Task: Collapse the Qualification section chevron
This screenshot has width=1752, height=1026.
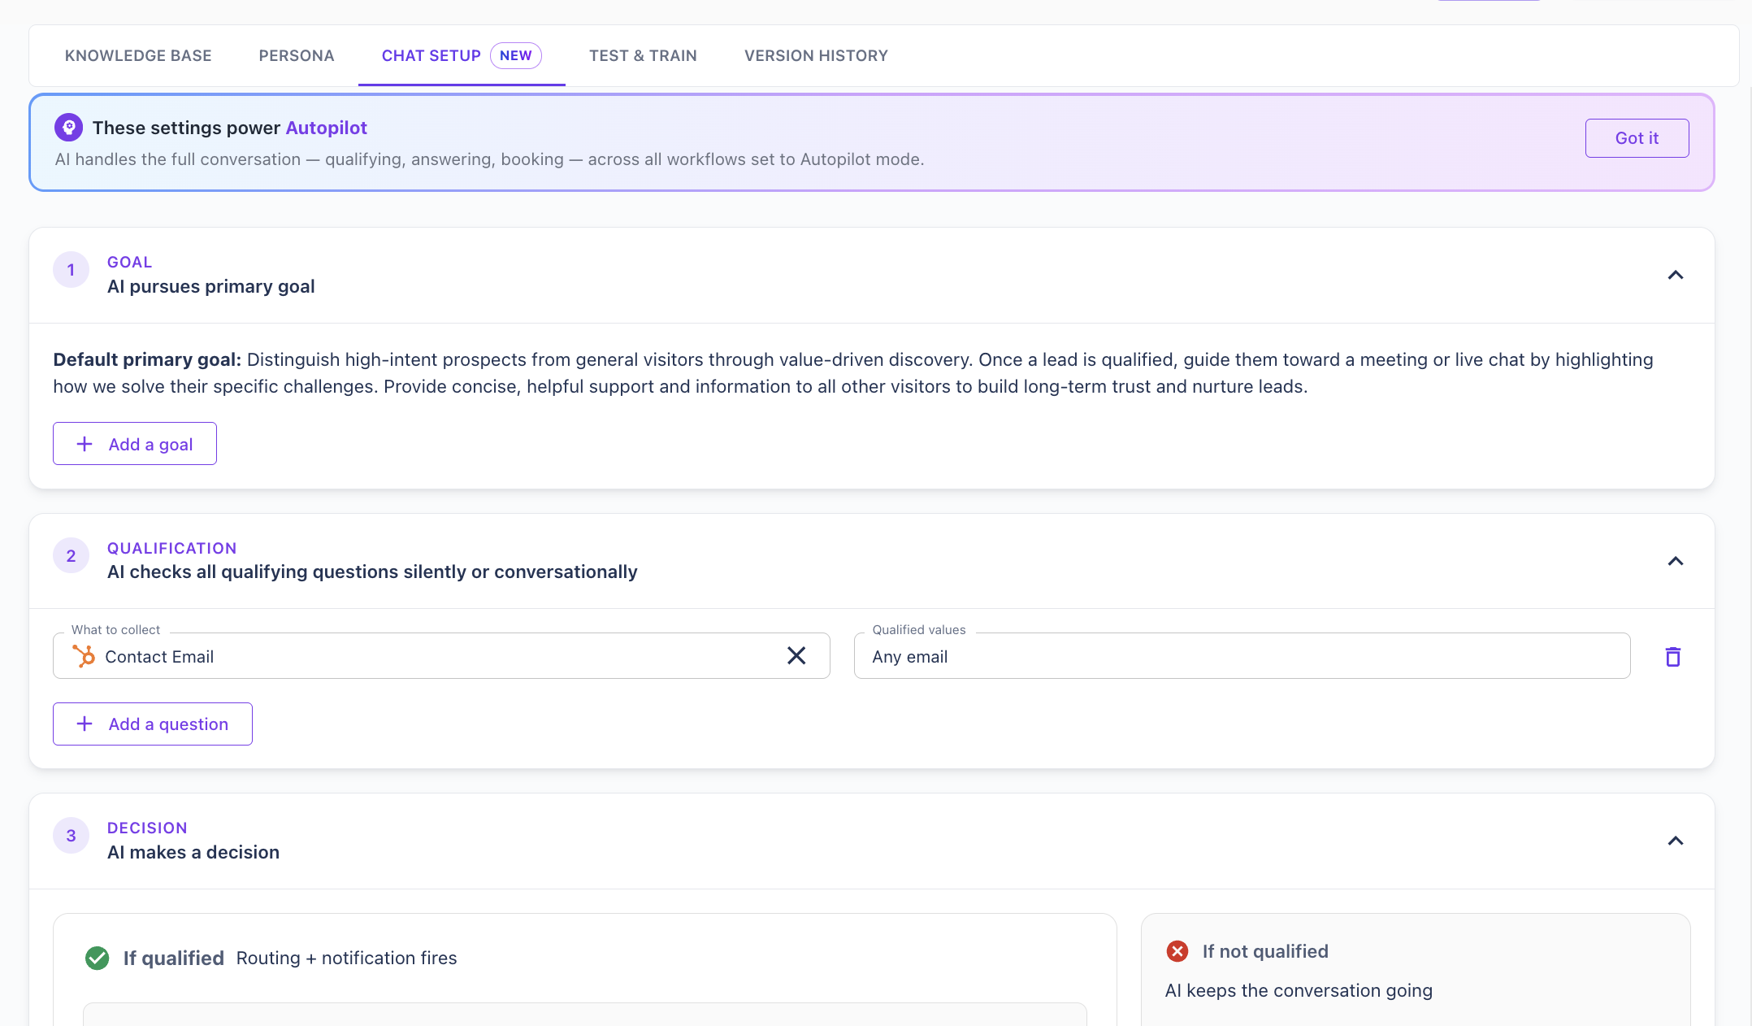Action: [x=1675, y=561]
